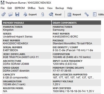
Task: Select module manufacturer value Kingston
Action: tap(8, 30)
